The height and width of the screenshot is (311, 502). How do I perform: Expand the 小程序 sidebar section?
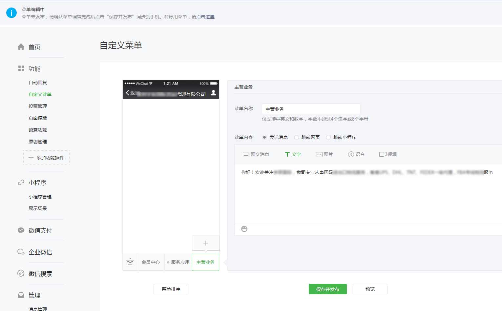click(37, 183)
